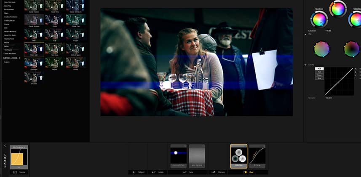The image size is (361, 177).
Task: Select the Red curve channel
Action: [x=319, y=72]
